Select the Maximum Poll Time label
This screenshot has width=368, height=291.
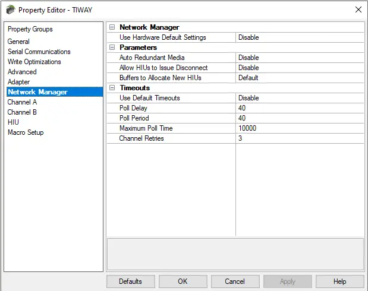pos(146,128)
